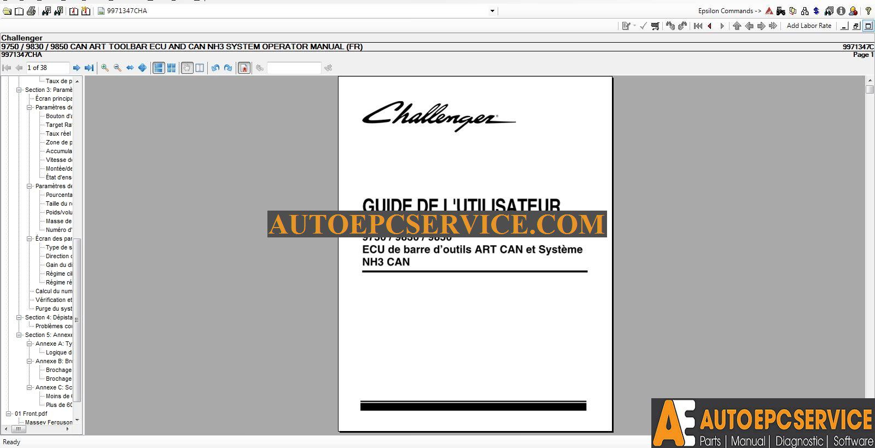Image resolution: width=875 pixels, height=448 pixels.
Task: Go to first record with skip-back icon
Action: (698, 26)
